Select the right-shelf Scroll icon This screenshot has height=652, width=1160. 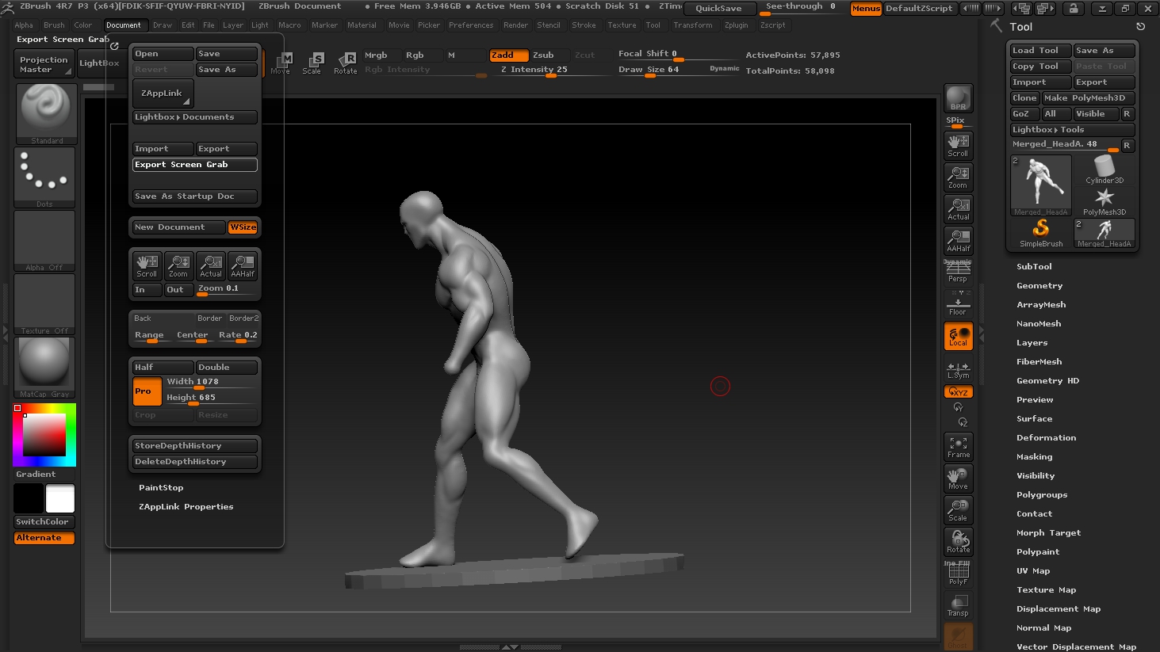[958, 146]
